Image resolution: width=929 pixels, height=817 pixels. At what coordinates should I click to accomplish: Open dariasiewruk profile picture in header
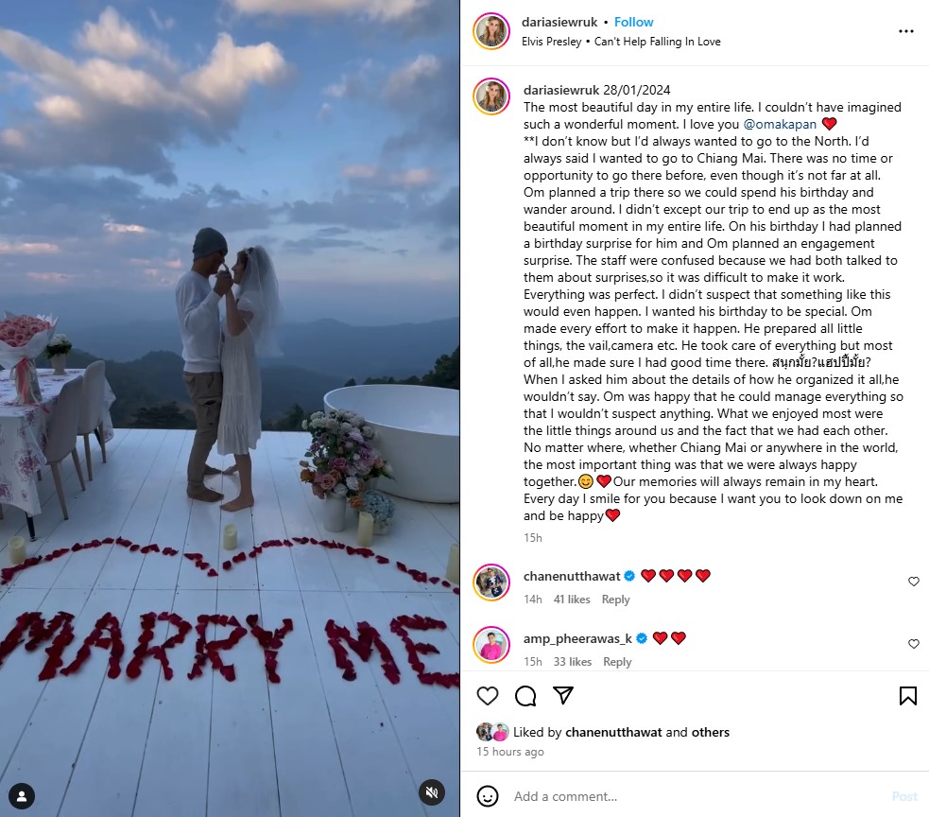(491, 31)
